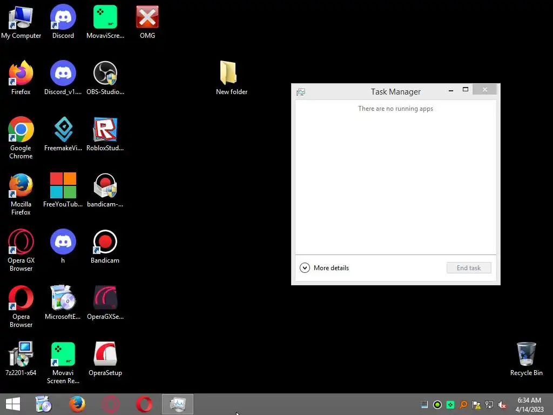Click the muted volume tray icon
553x415 pixels.
(x=502, y=405)
